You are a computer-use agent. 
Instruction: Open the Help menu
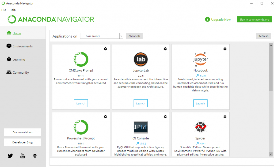pos(13,10)
